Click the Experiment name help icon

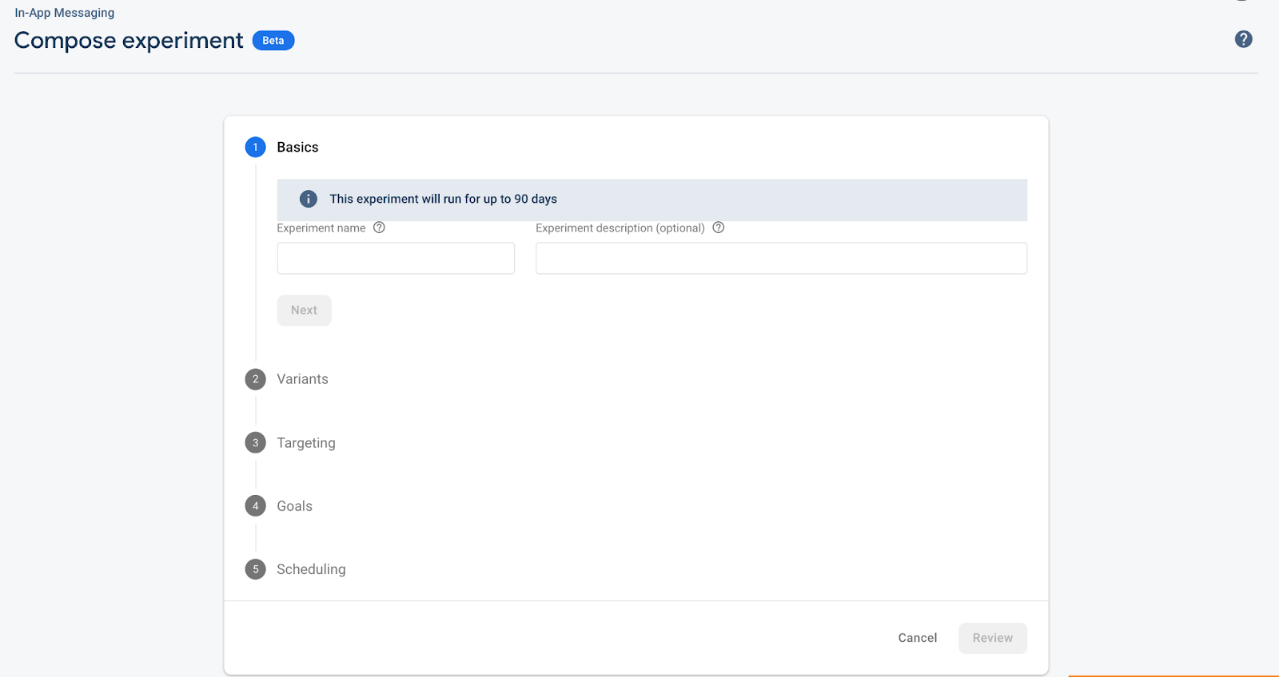(379, 228)
